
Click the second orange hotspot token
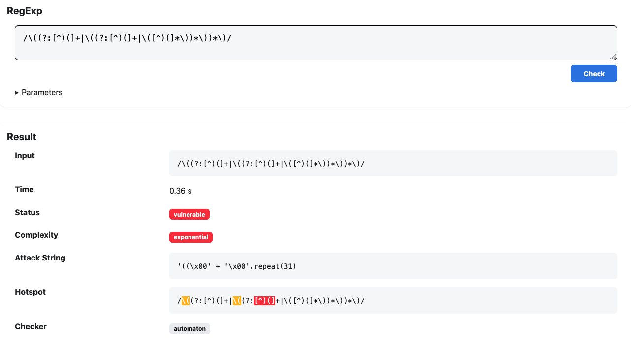pos(238,300)
